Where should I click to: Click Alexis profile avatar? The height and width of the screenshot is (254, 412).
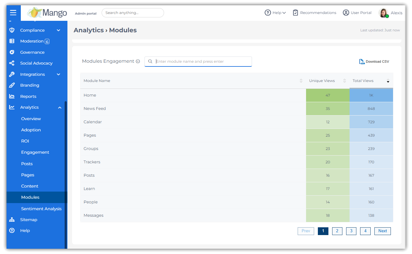[x=383, y=13]
